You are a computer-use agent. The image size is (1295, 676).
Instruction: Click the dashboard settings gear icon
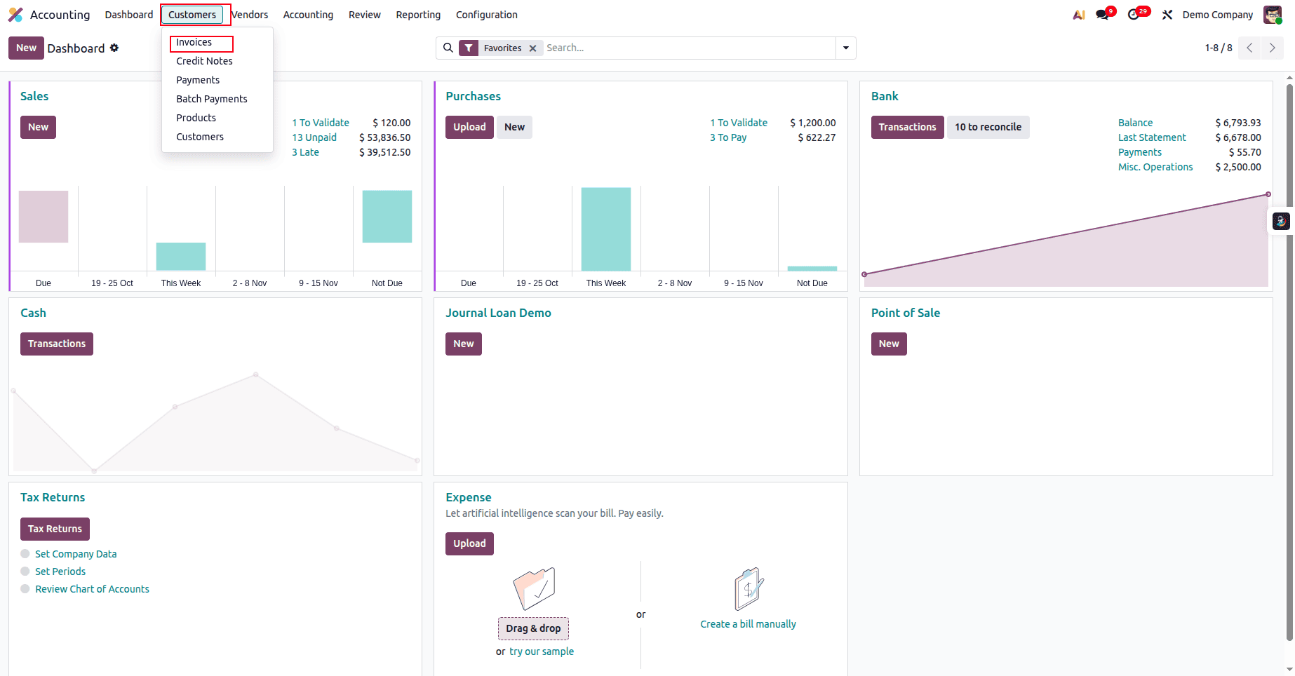(x=114, y=48)
